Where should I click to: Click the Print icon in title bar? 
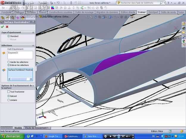point(51,3)
